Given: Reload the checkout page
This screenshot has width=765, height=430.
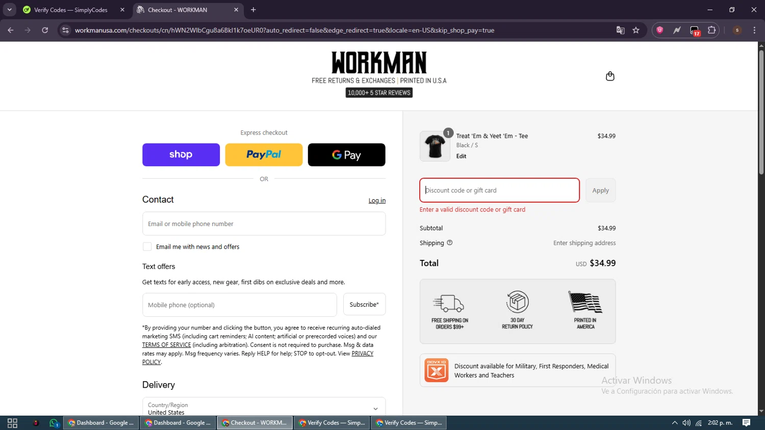Looking at the screenshot, I should pyautogui.click(x=45, y=30).
